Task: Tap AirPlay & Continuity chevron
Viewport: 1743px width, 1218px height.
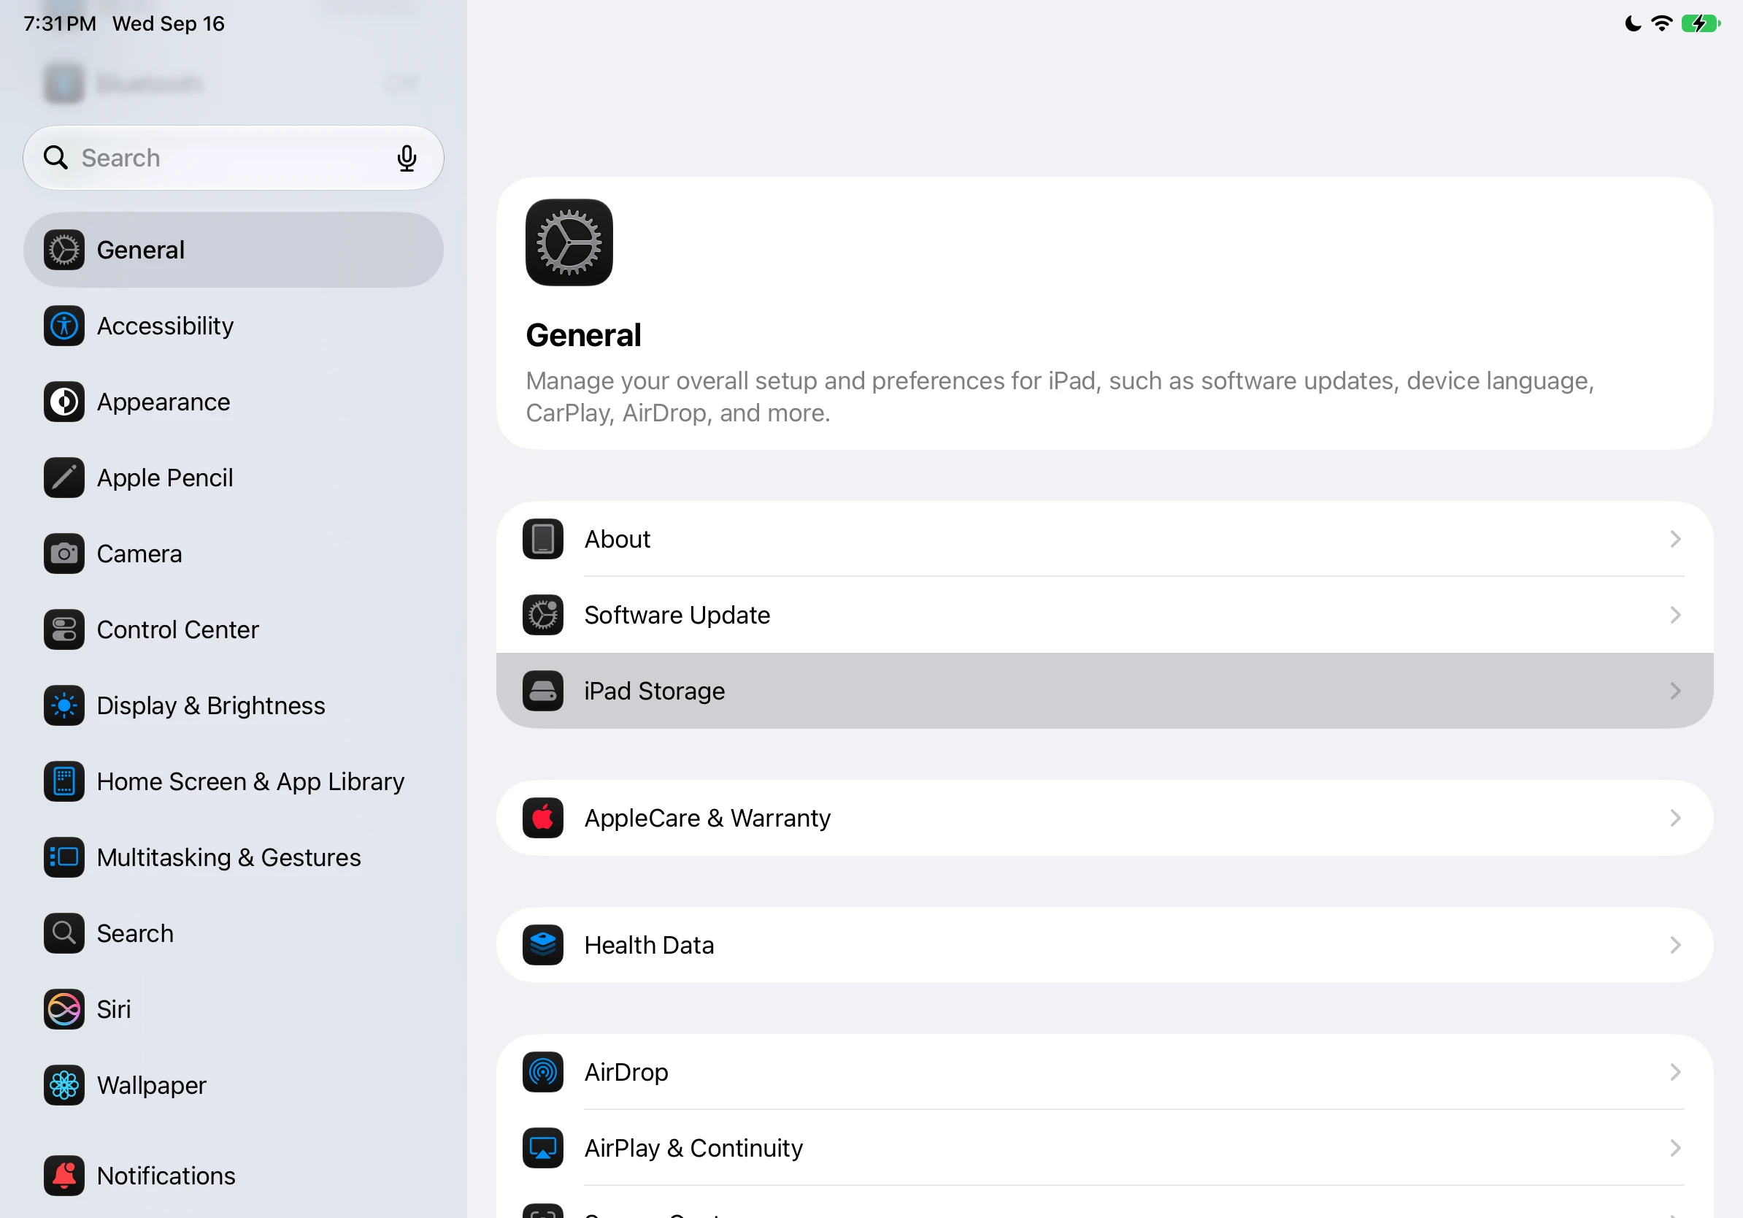Action: click(1675, 1148)
